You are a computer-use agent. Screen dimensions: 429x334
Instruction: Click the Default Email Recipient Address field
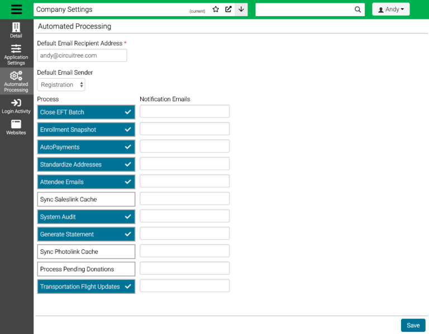pyautogui.click(x=82, y=56)
